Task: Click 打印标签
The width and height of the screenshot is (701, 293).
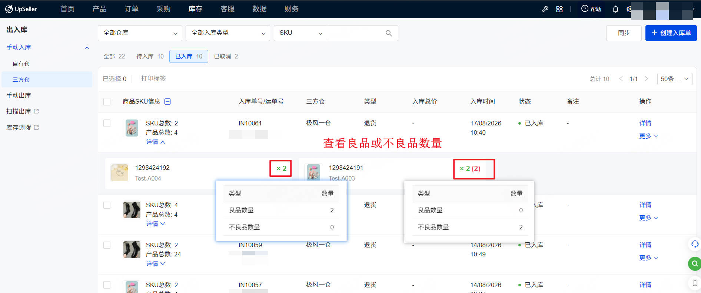Action: coord(153,78)
